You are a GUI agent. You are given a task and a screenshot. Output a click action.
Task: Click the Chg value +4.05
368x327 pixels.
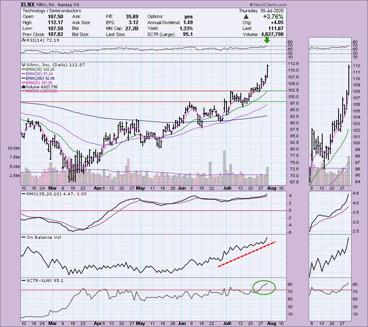(x=277, y=22)
